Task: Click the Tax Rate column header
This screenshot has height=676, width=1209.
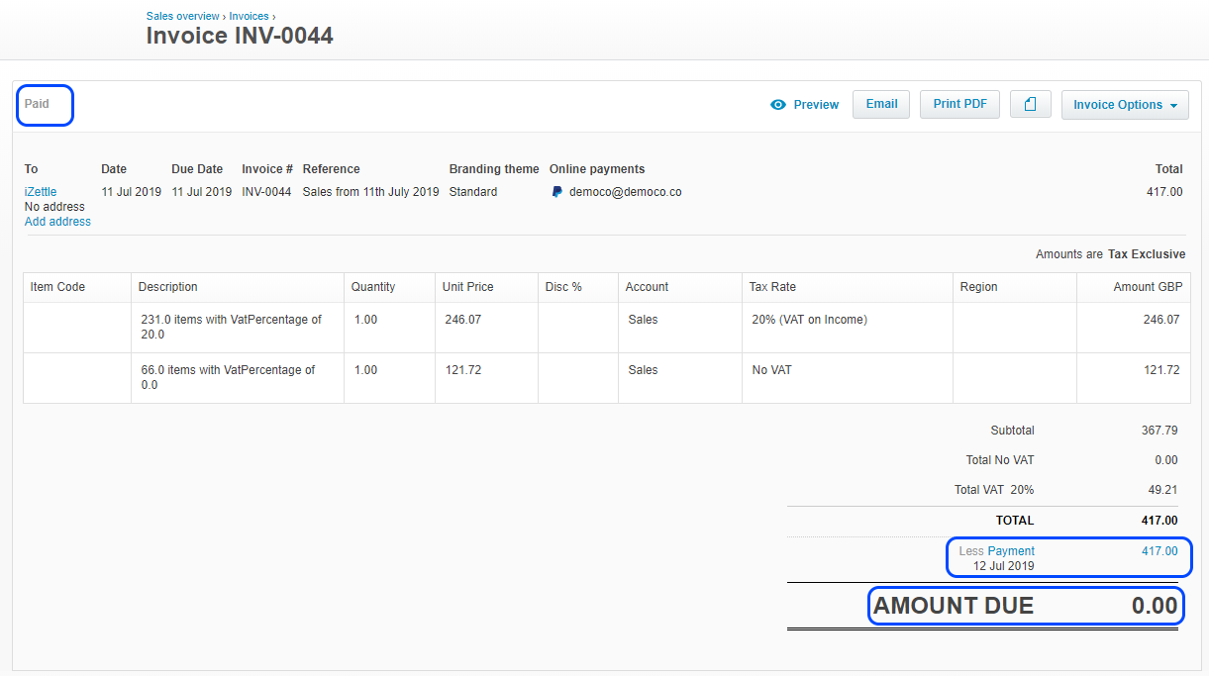Action: click(772, 287)
